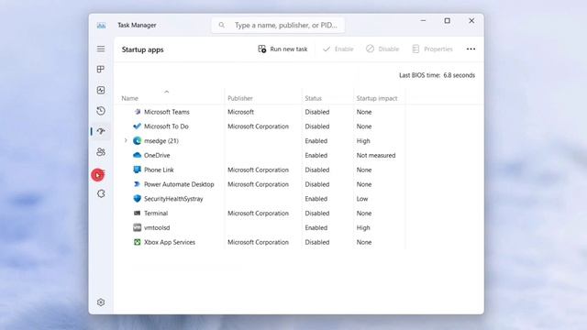
Task: Click Terminal's Microsoft Corporation publisher cell
Action: [x=258, y=214]
